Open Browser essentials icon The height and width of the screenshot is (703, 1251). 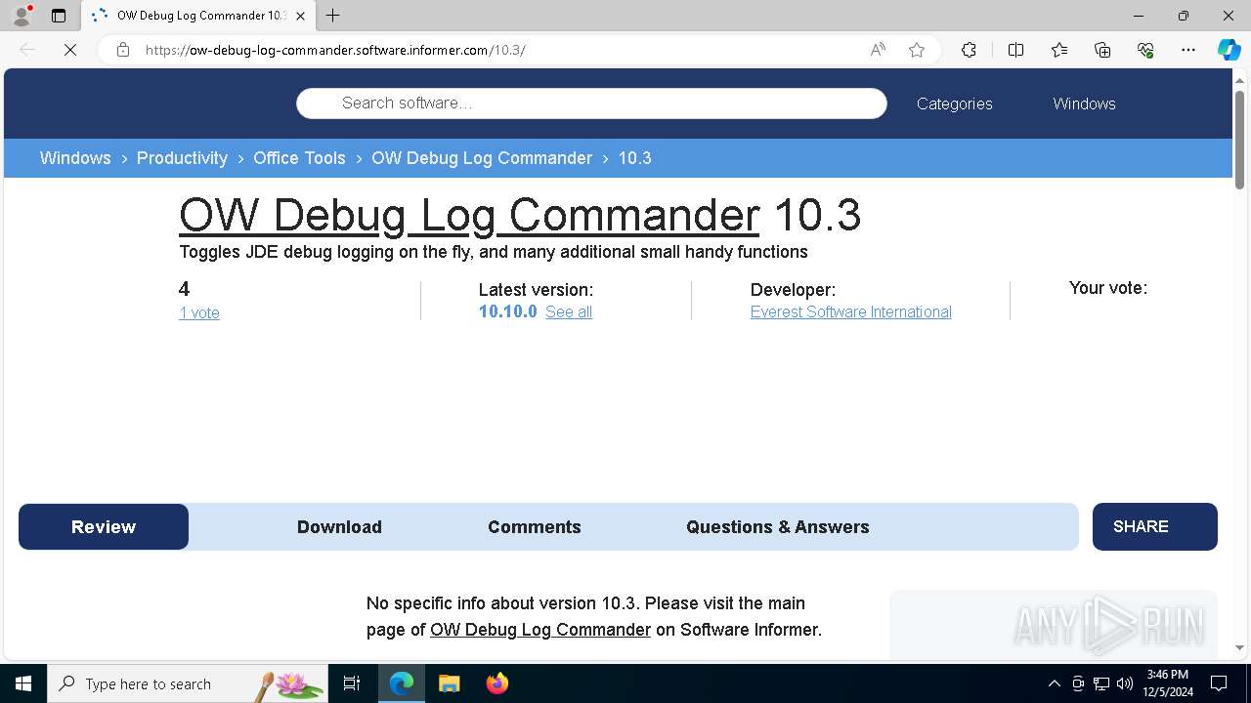1145,50
